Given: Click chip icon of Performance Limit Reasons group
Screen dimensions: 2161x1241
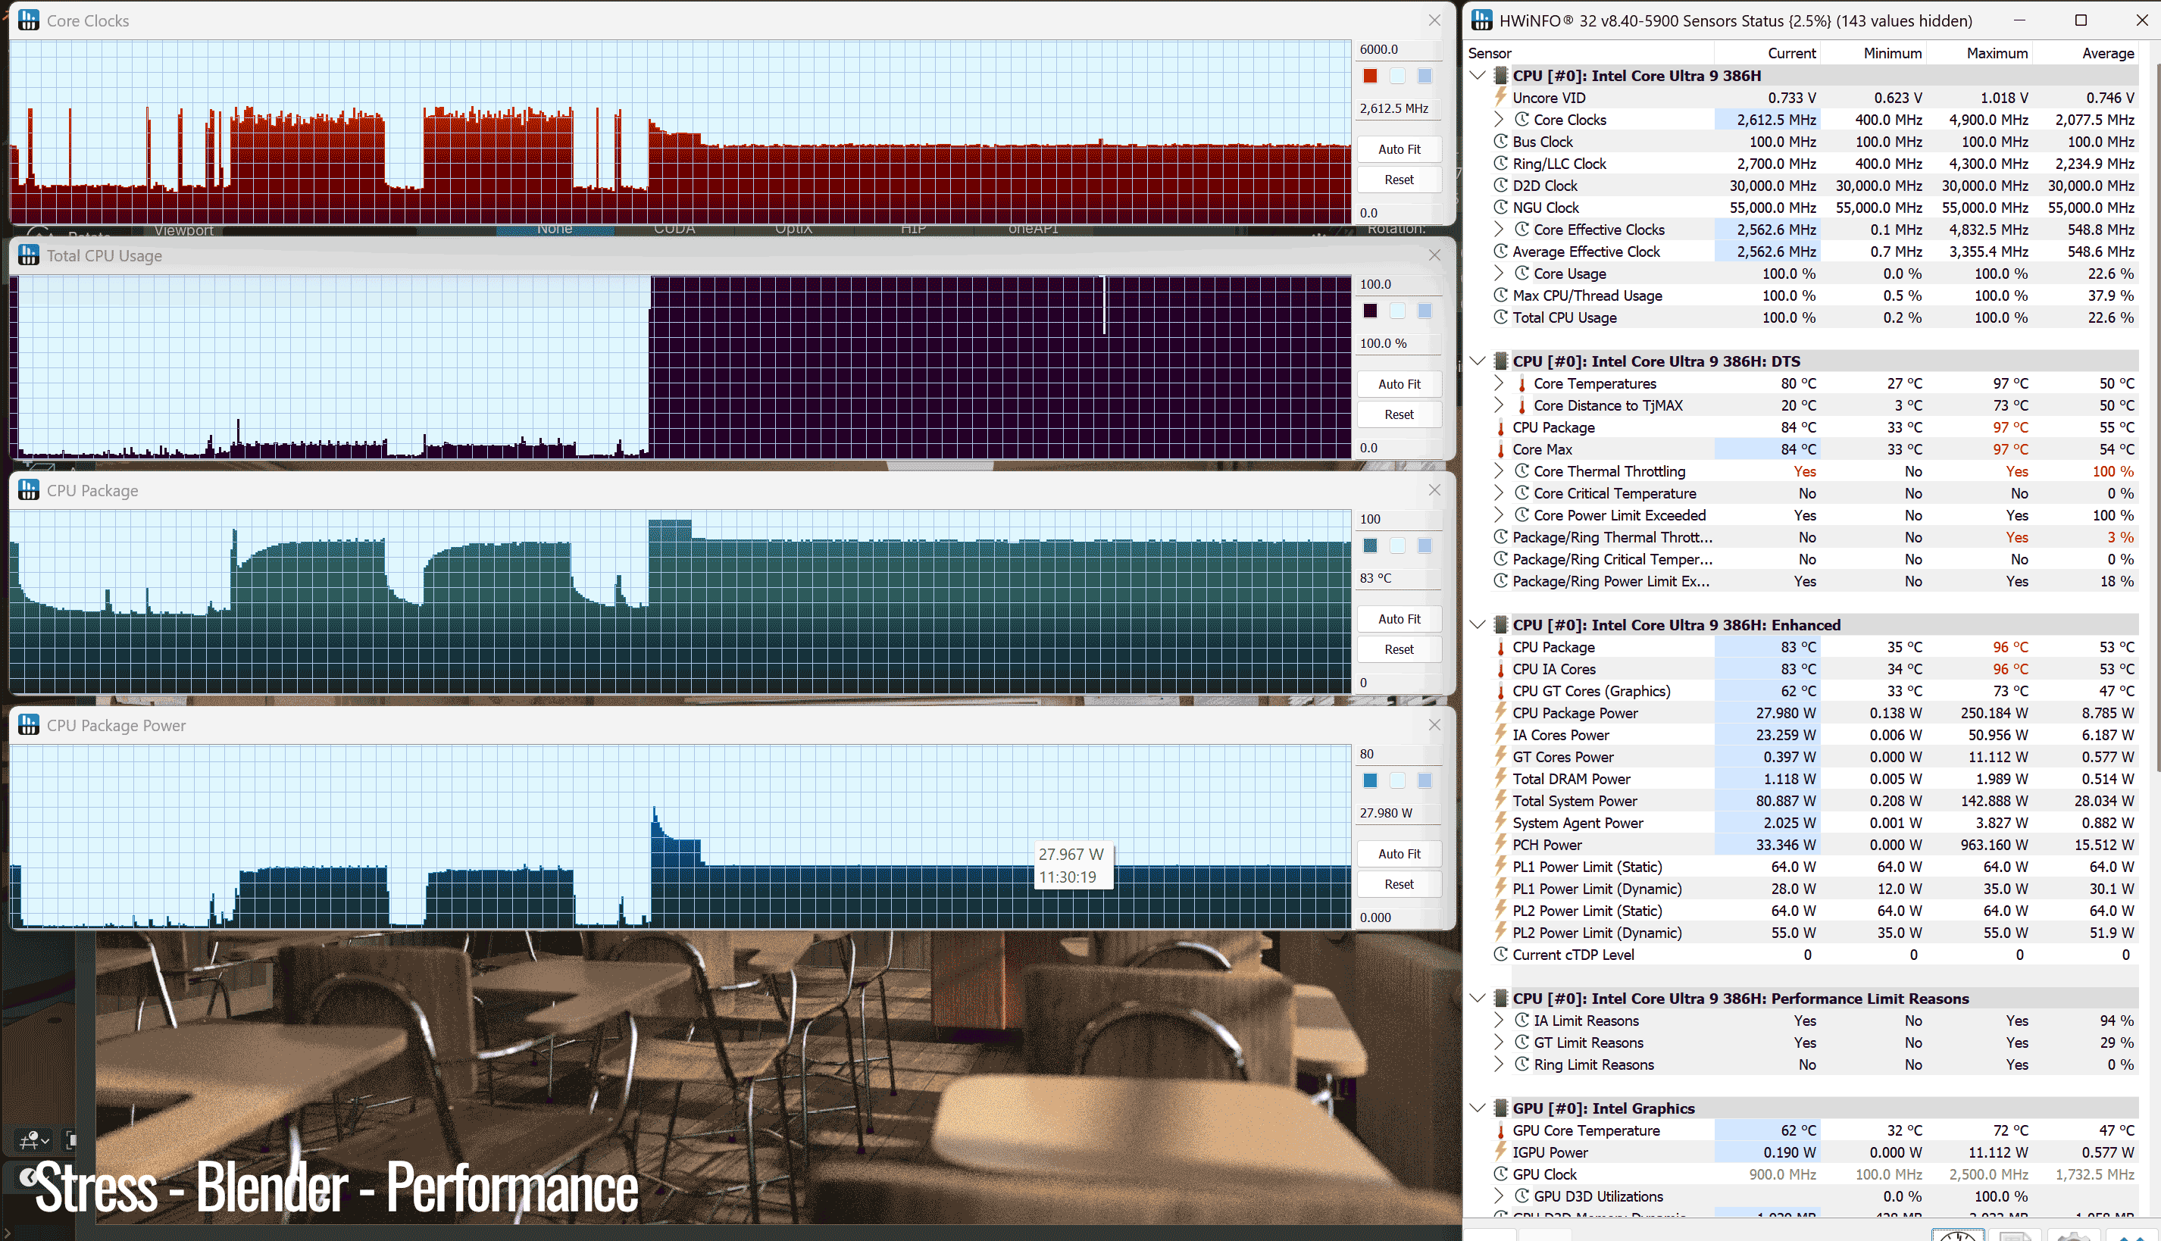Looking at the screenshot, I should tap(1500, 998).
